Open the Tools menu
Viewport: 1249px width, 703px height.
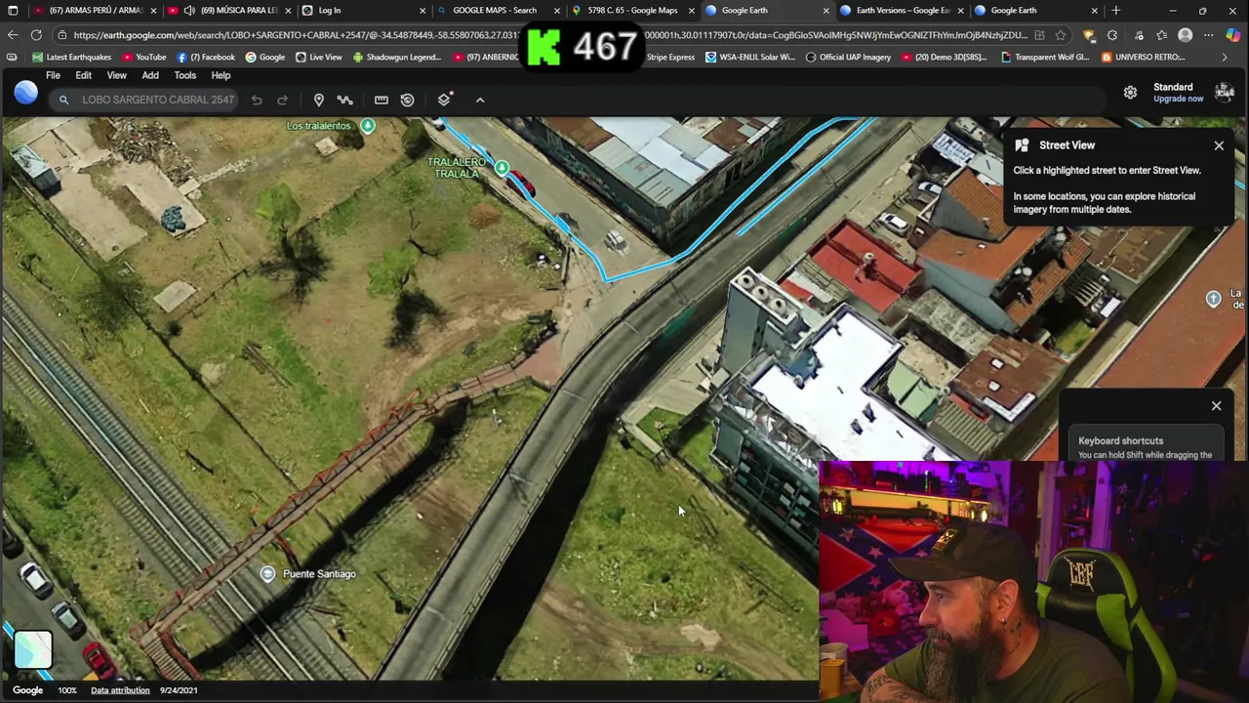(184, 75)
